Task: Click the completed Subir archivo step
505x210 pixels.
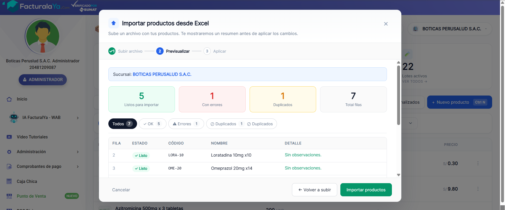Action: coord(125,51)
